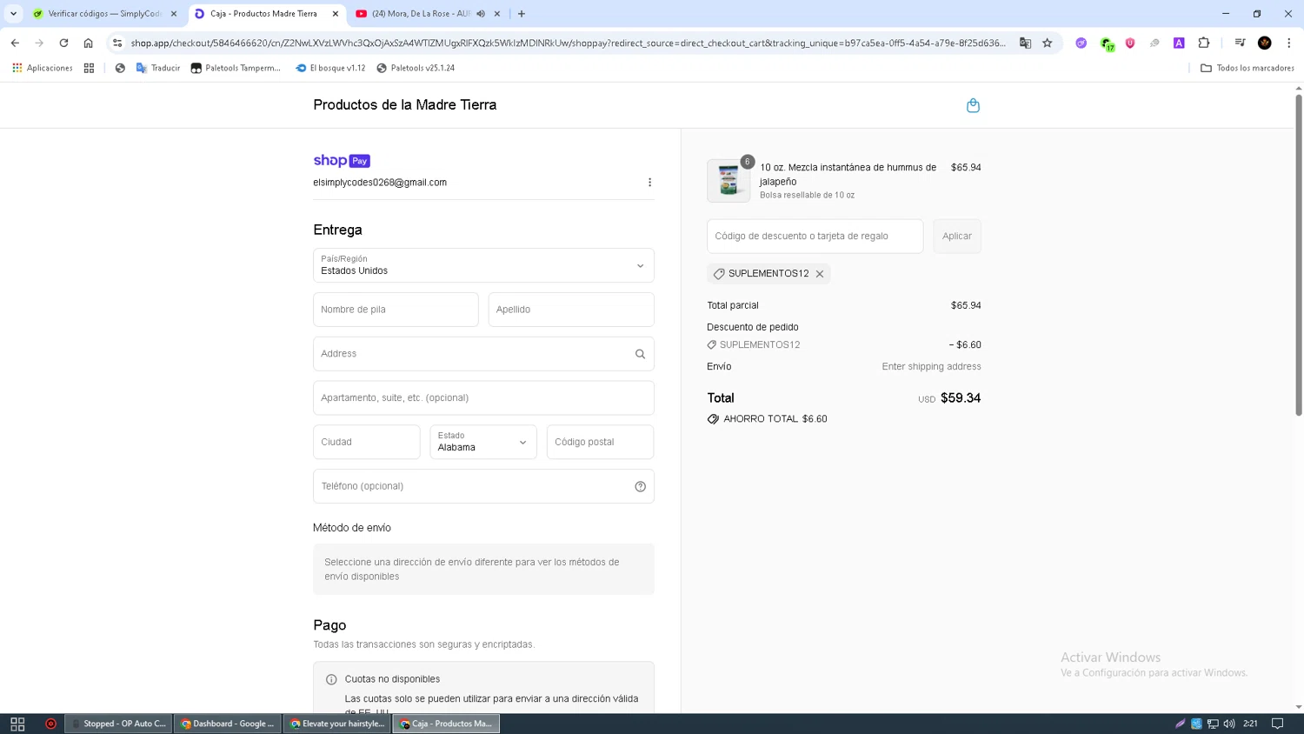Open the tab search dropdown arrow

coord(13,14)
